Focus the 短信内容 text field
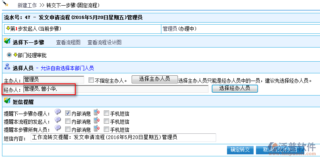320x160 pixels. (123, 137)
